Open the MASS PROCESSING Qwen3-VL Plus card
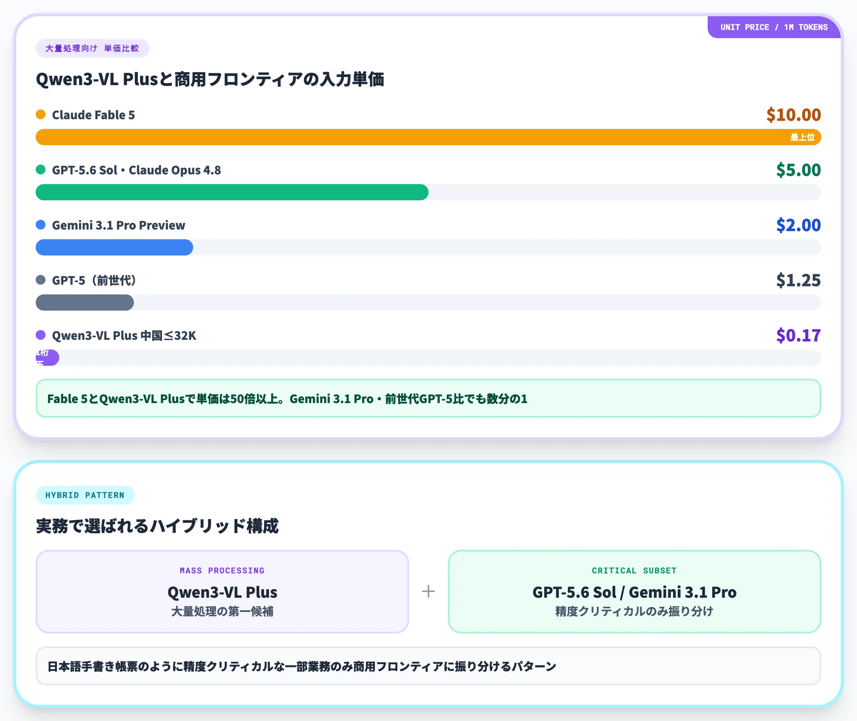 click(x=222, y=592)
